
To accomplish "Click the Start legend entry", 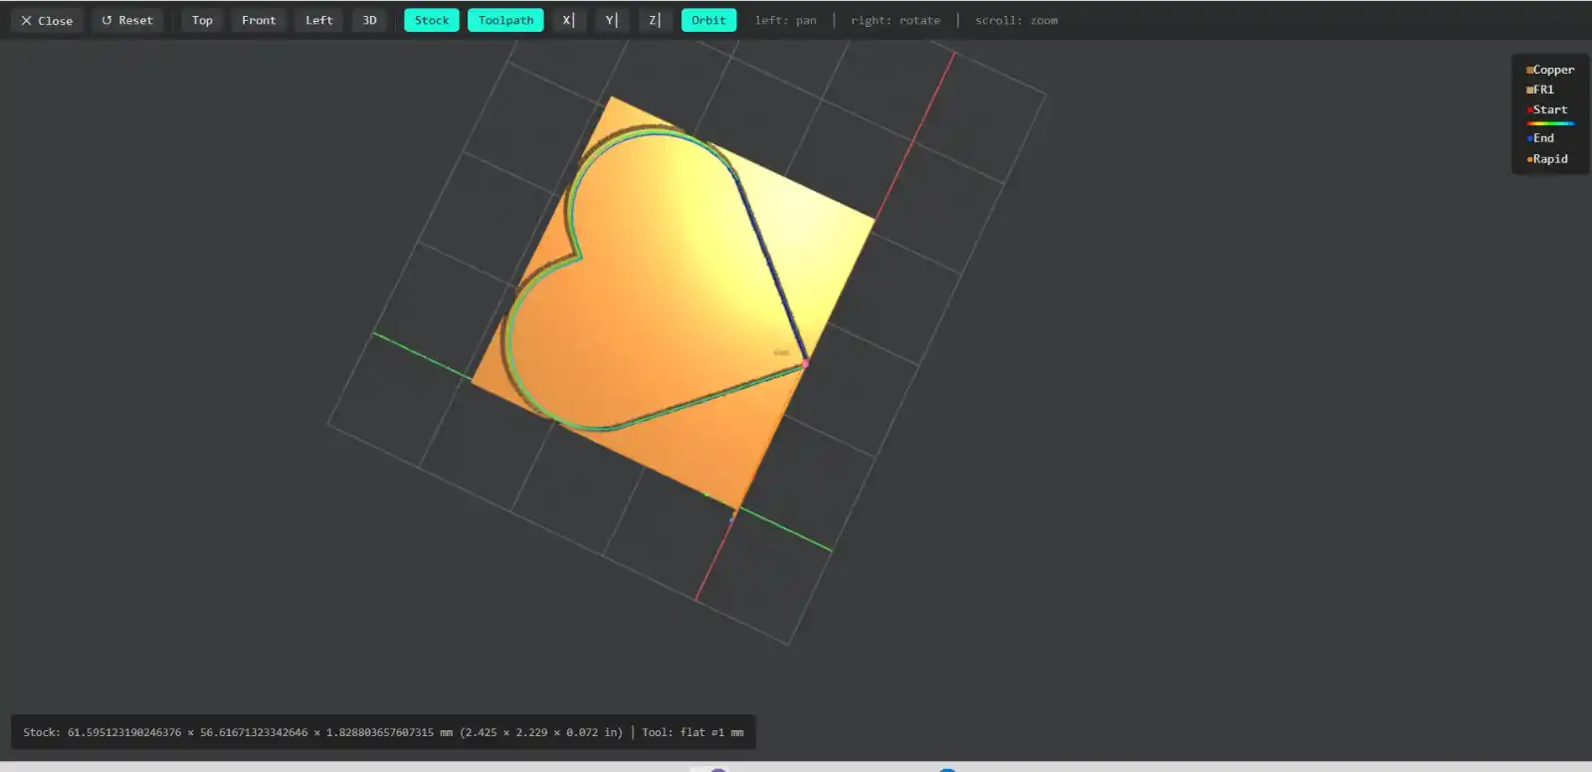I will [1547, 109].
